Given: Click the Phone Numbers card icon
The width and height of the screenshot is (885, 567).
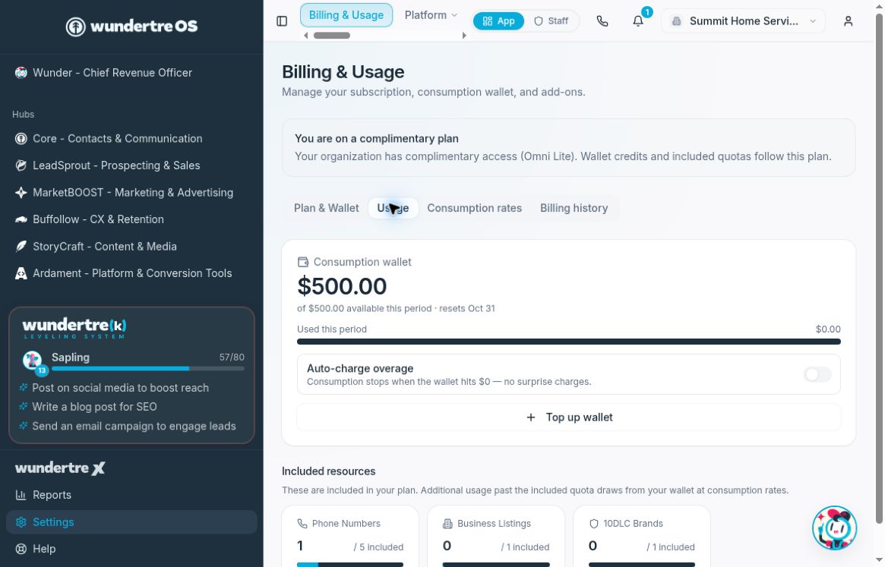Looking at the screenshot, I should 302,524.
